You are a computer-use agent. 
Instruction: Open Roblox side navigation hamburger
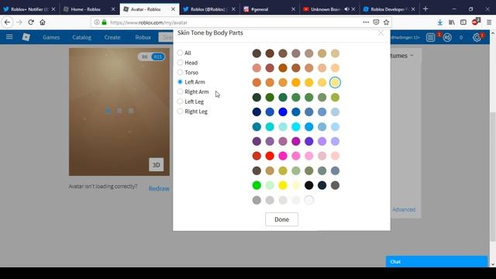[9, 37]
